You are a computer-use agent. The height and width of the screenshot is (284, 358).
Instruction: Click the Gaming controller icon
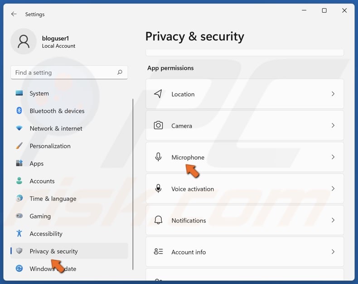pyautogui.click(x=19, y=216)
